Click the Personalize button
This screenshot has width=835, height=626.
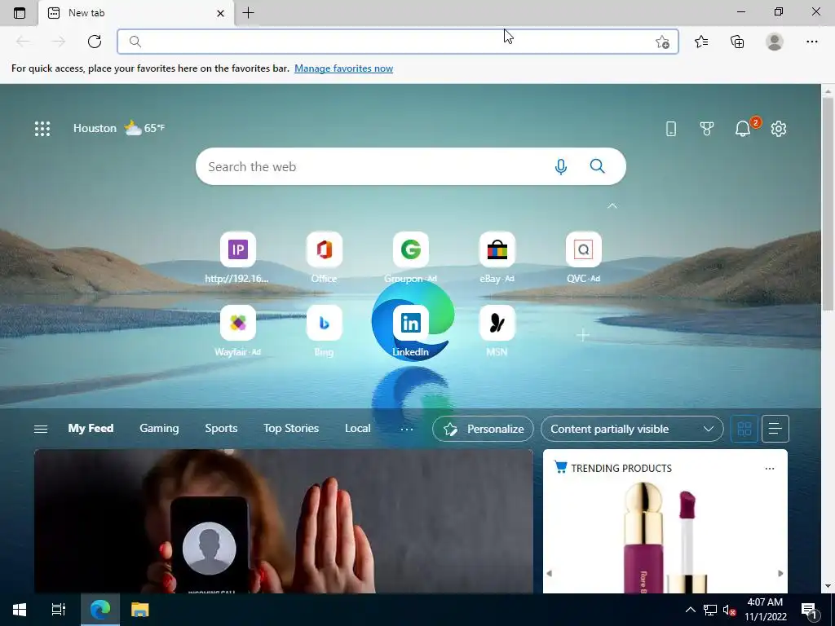point(483,429)
